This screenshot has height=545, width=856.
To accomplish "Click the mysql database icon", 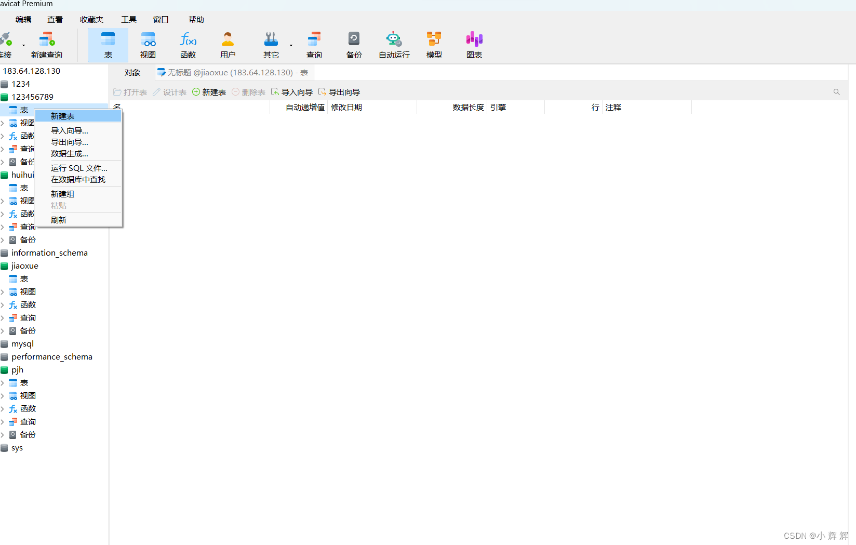I will [5, 344].
